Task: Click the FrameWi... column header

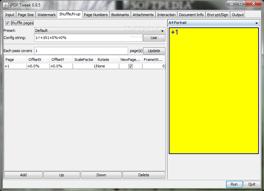Action: [153, 60]
